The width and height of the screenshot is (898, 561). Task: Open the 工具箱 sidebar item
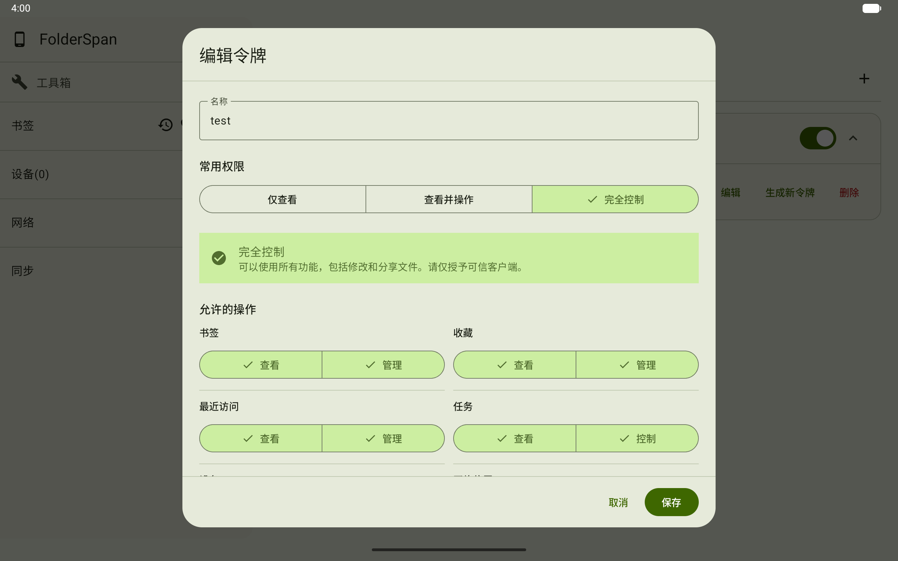click(91, 82)
